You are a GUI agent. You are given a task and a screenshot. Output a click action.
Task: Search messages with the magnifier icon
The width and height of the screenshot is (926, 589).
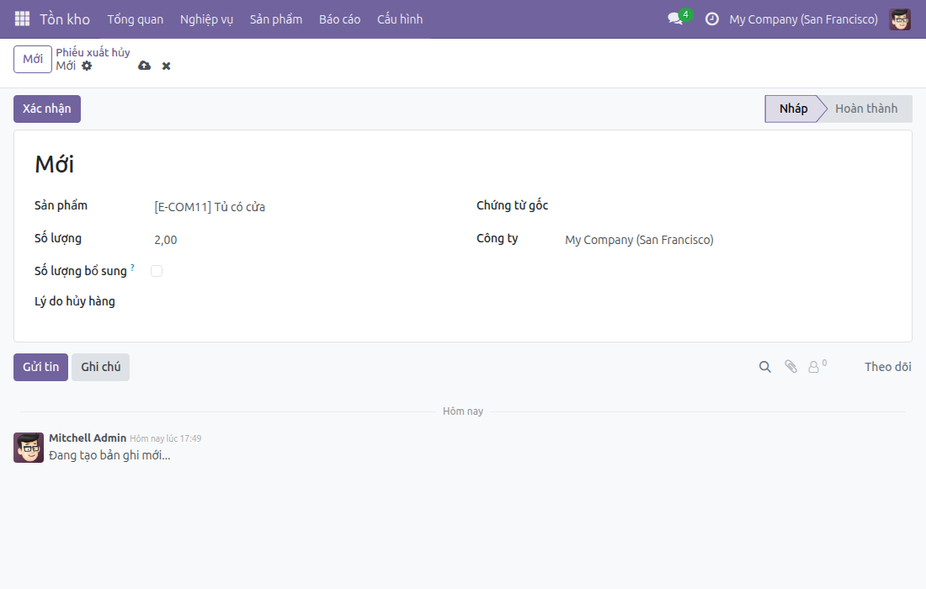pyautogui.click(x=764, y=367)
